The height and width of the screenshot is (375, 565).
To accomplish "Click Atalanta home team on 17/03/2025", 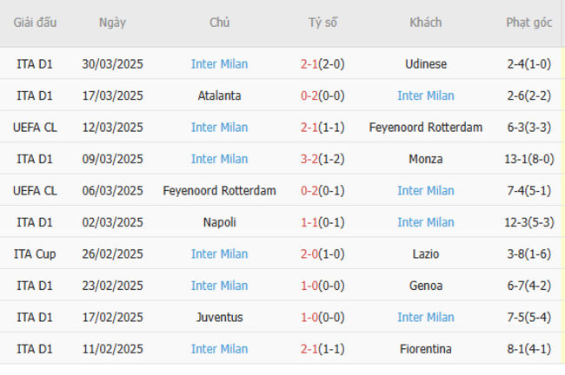I will [219, 95].
